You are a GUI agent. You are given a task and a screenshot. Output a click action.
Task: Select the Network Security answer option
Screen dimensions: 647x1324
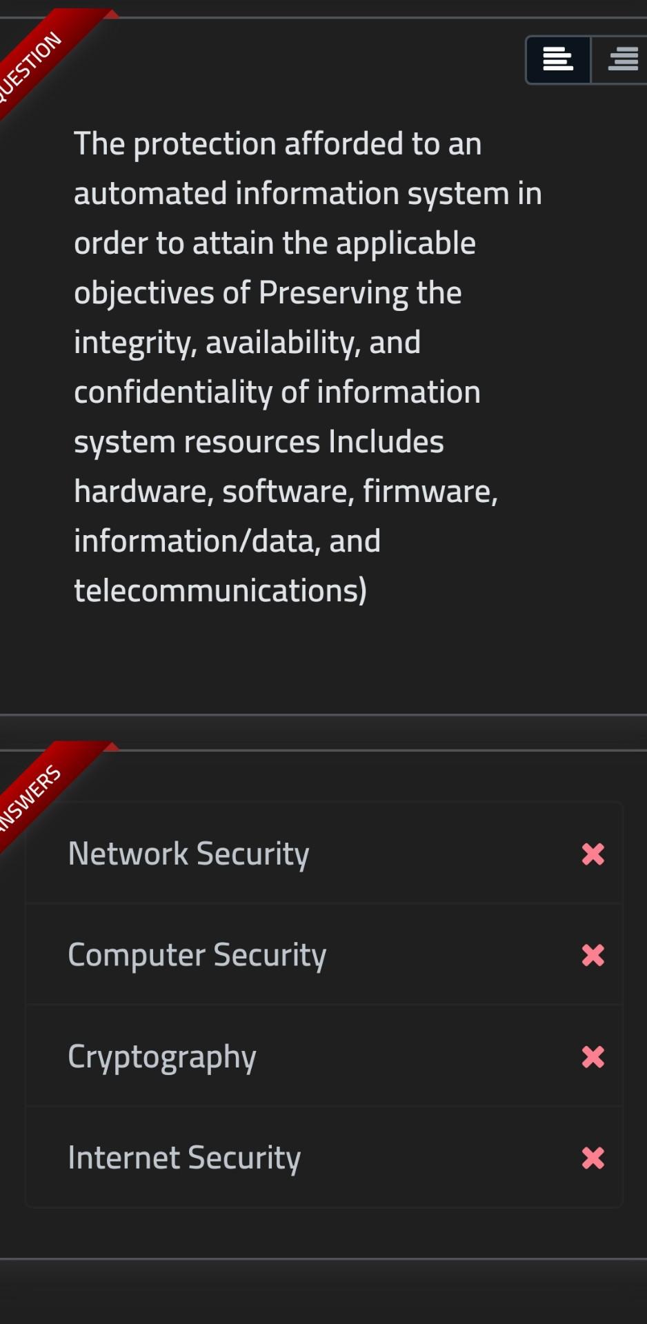click(188, 854)
